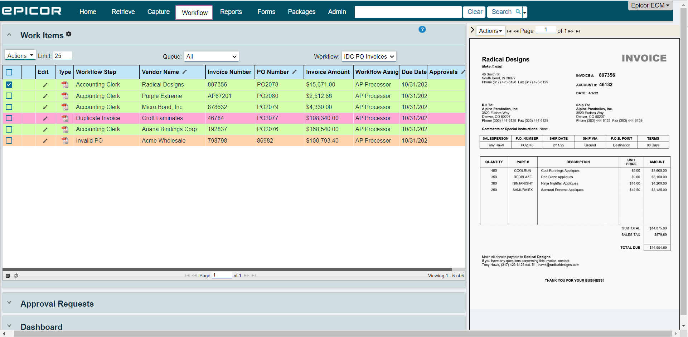The width and height of the screenshot is (688, 337).
Task: Click the grid view icon in the footer
Action: pyautogui.click(x=7, y=276)
